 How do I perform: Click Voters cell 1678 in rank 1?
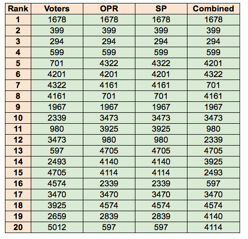57,19
